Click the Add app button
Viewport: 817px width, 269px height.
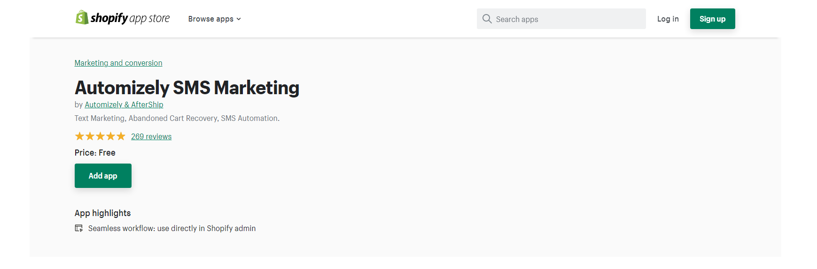point(103,176)
